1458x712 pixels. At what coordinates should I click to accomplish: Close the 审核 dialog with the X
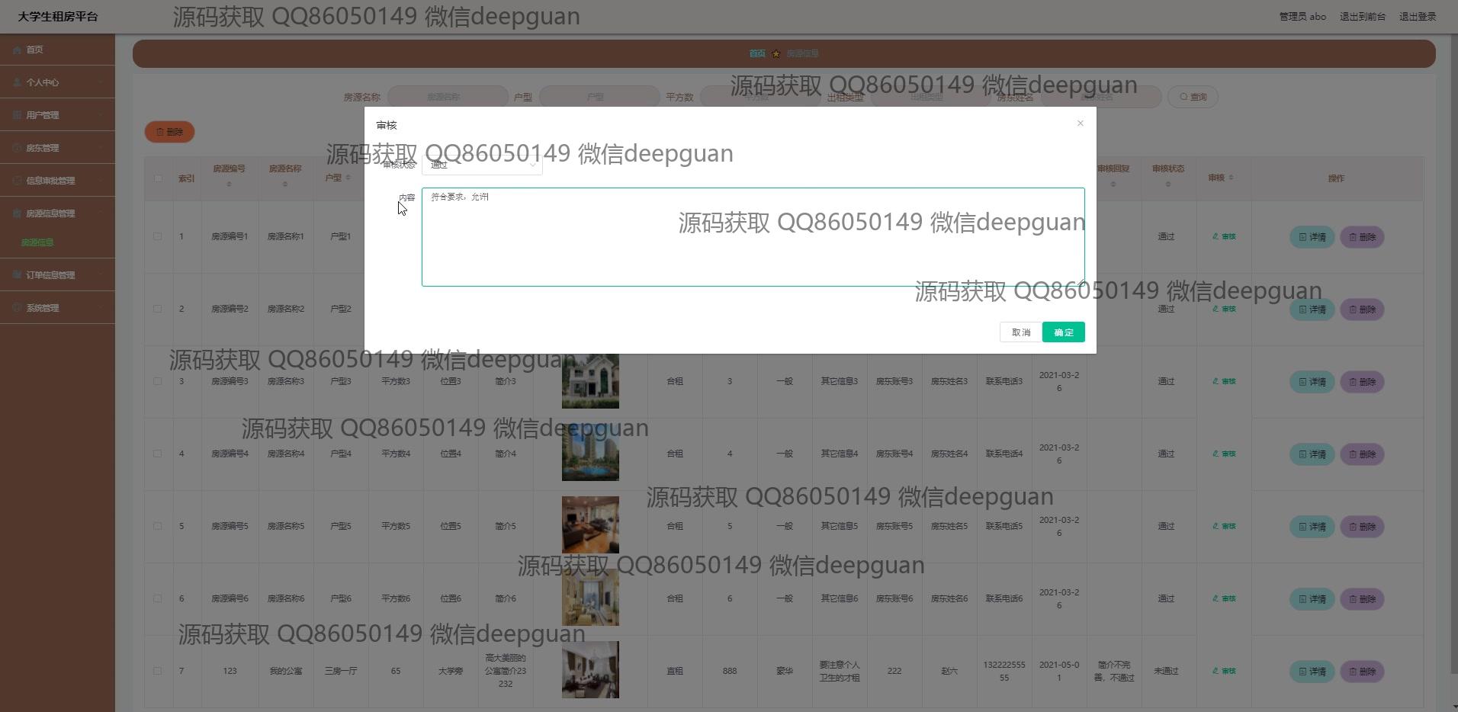click(x=1080, y=123)
